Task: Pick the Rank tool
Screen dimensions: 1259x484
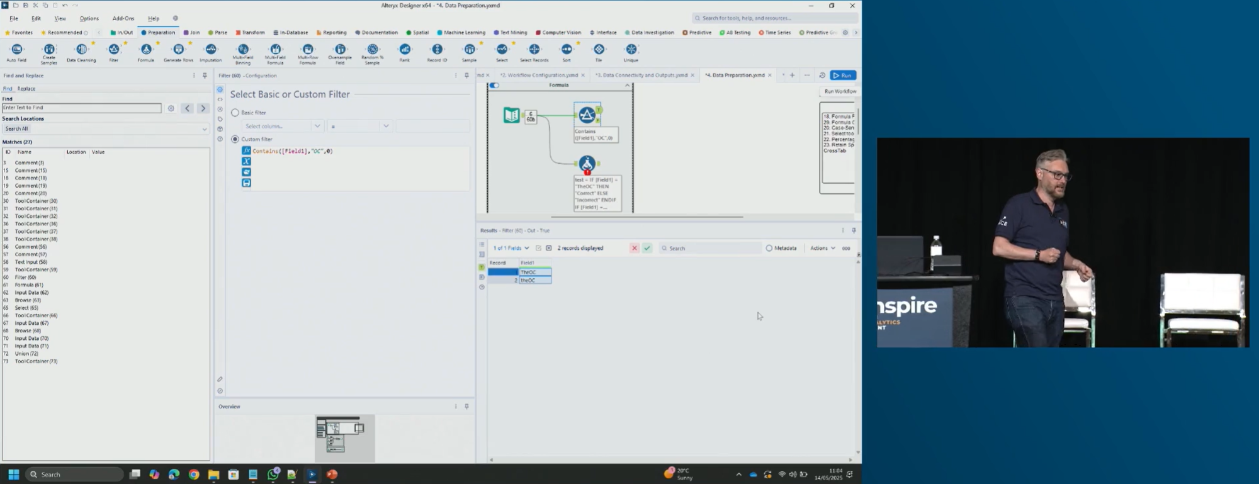Action: tap(405, 50)
